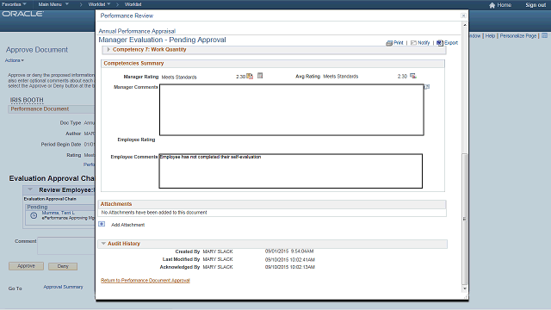Viewport: 551px width, 310px height.
Task: Click the Comment field on Approve Document page
Action: pyautogui.click(x=66, y=245)
